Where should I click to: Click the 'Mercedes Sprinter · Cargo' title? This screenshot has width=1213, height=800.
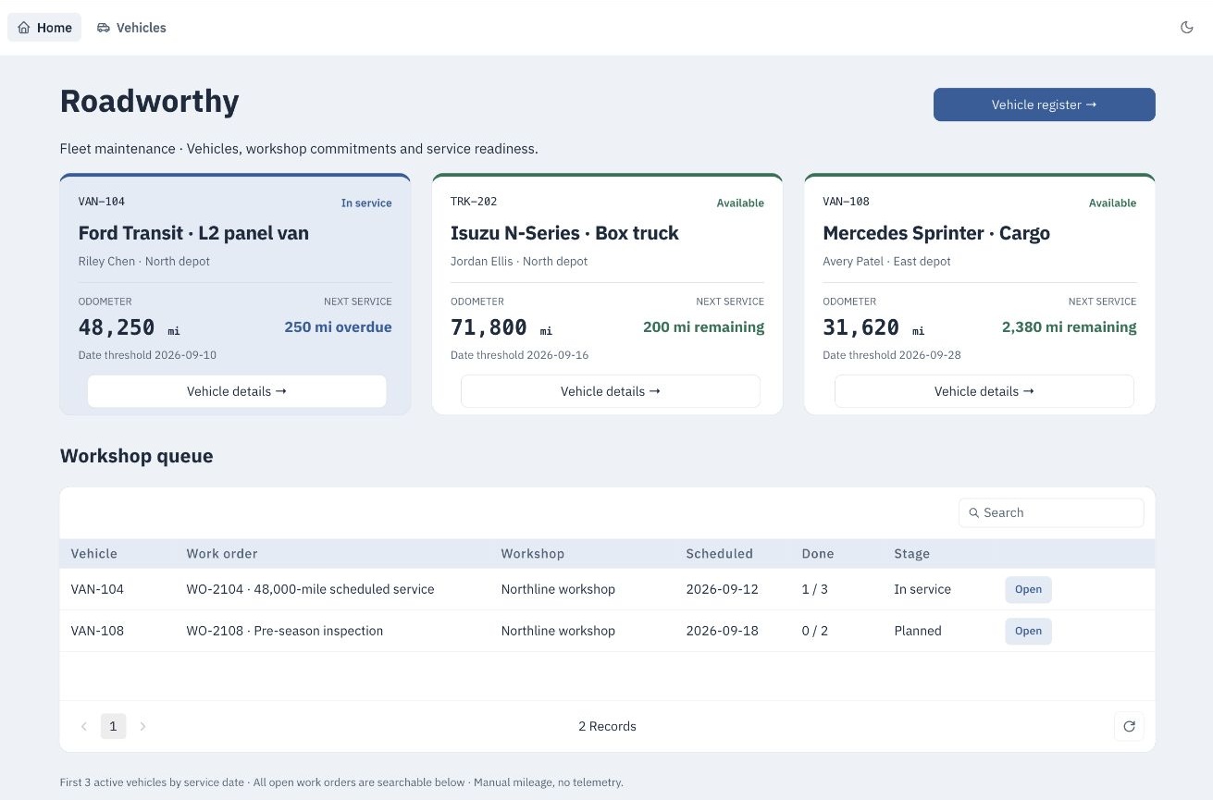coord(936,233)
